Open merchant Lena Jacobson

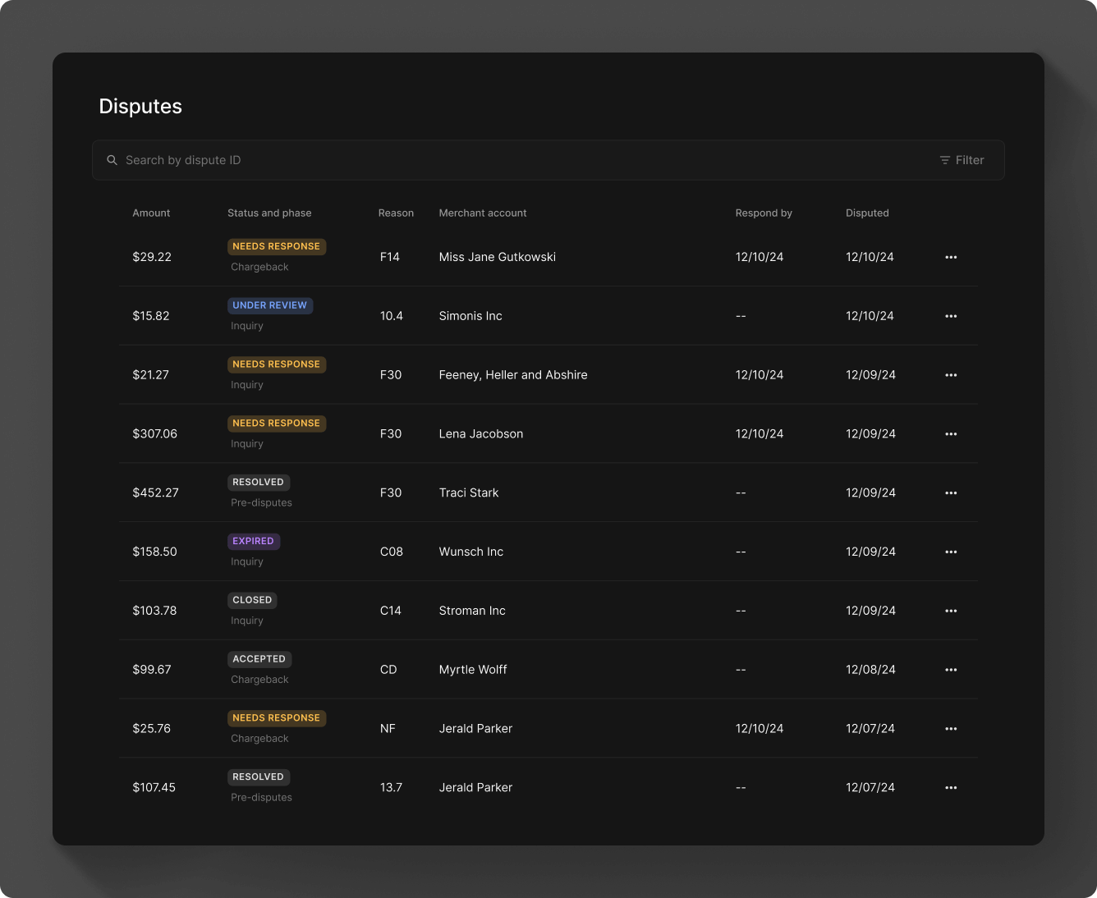click(481, 434)
